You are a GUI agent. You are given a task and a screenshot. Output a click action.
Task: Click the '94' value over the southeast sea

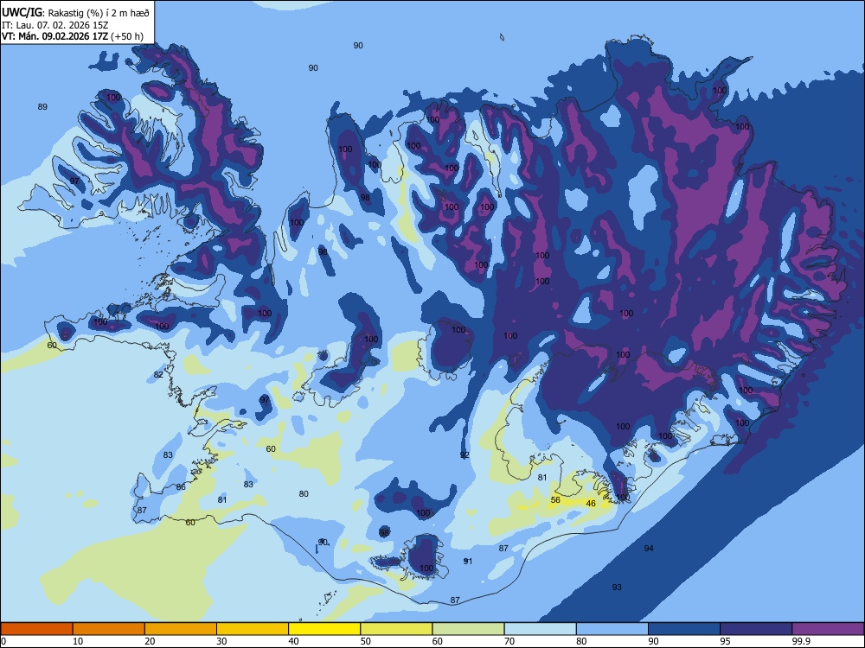(x=649, y=548)
